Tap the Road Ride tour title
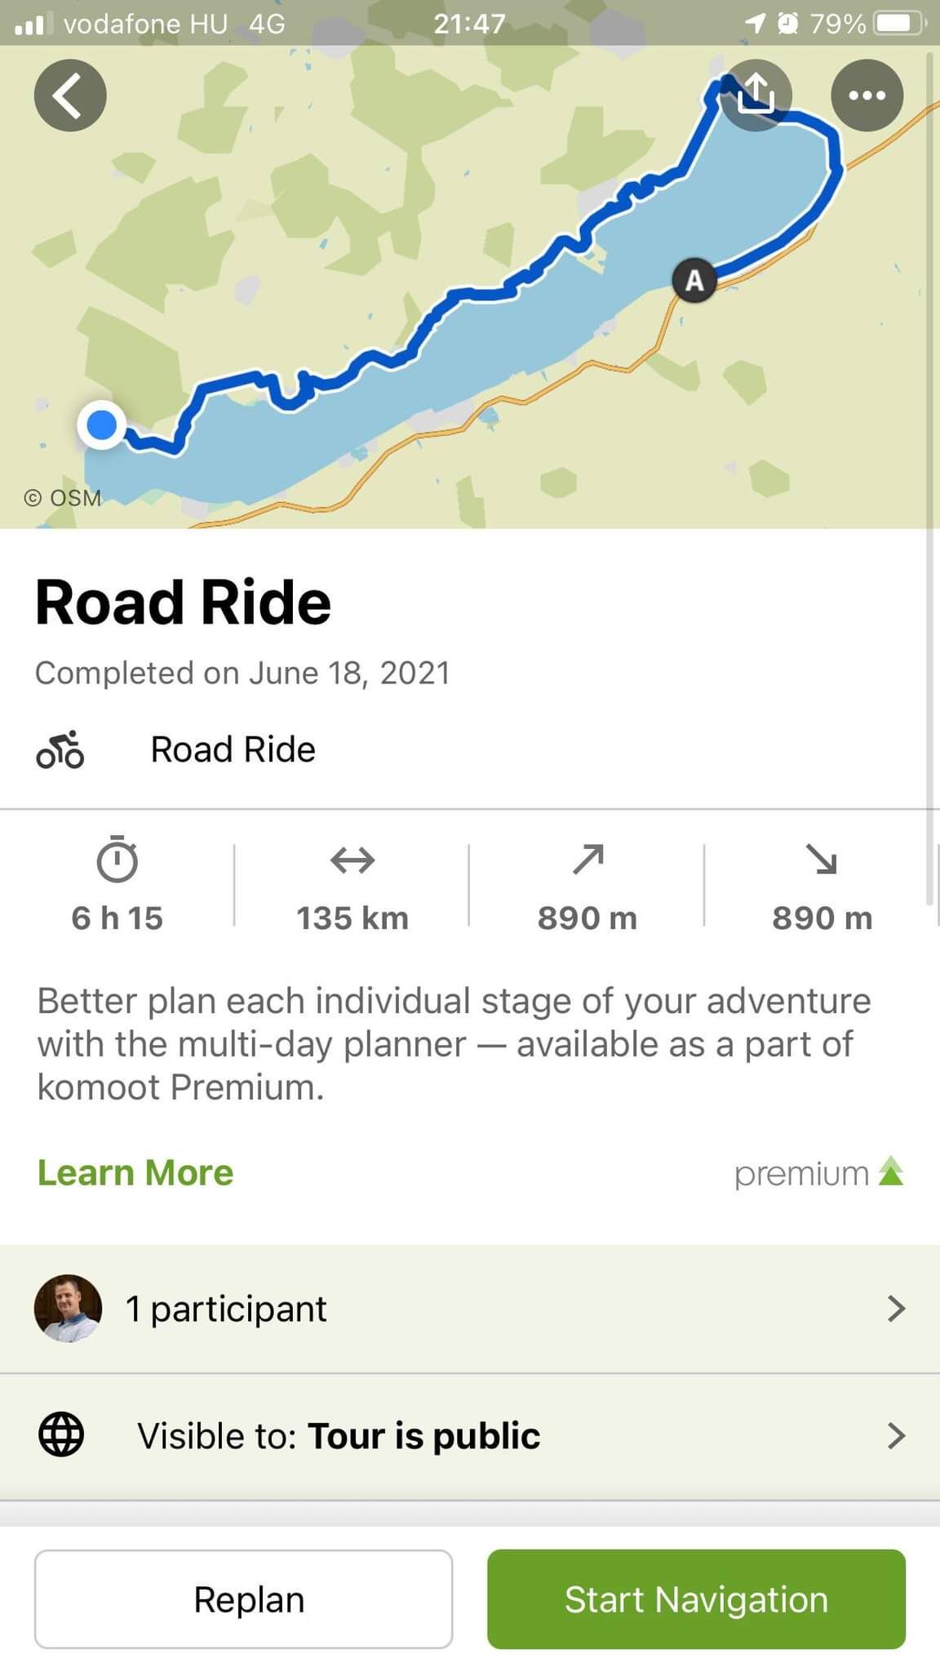 (x=184, y=603)
